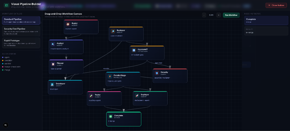This screenshot has width=290, height=131.
Task: Click the Deployer node rocket icon
Action: (x=137, y=96)
